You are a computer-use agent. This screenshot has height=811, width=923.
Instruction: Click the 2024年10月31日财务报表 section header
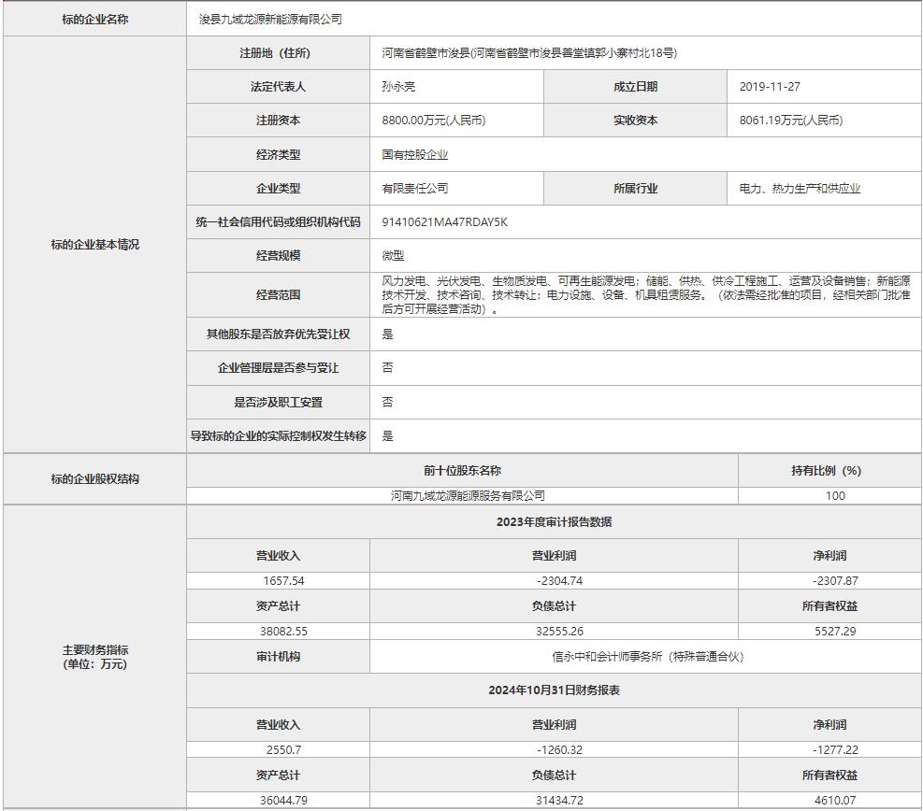click(x=554, y=690)
